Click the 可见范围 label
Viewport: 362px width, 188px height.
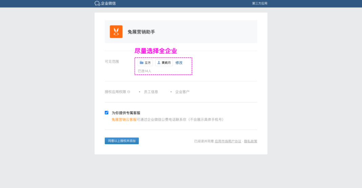click(112, 61)
